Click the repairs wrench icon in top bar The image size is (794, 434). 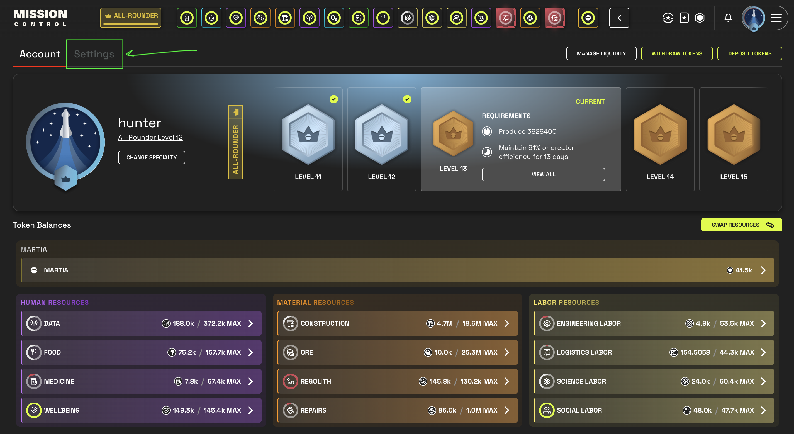click(x=530, y=18)
